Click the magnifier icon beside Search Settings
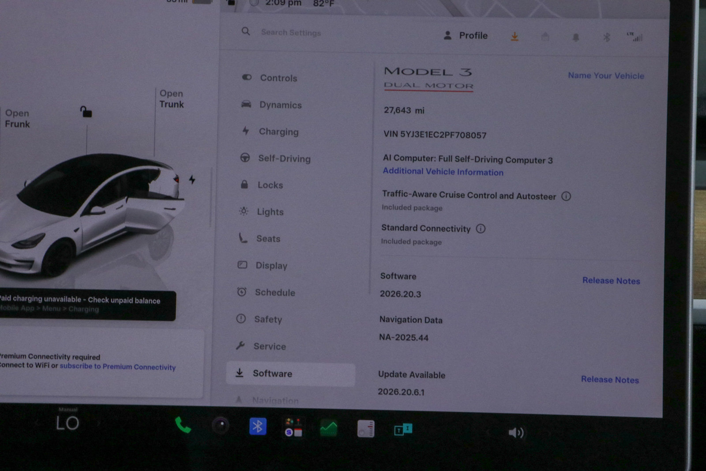 click(x=246, y=31)
